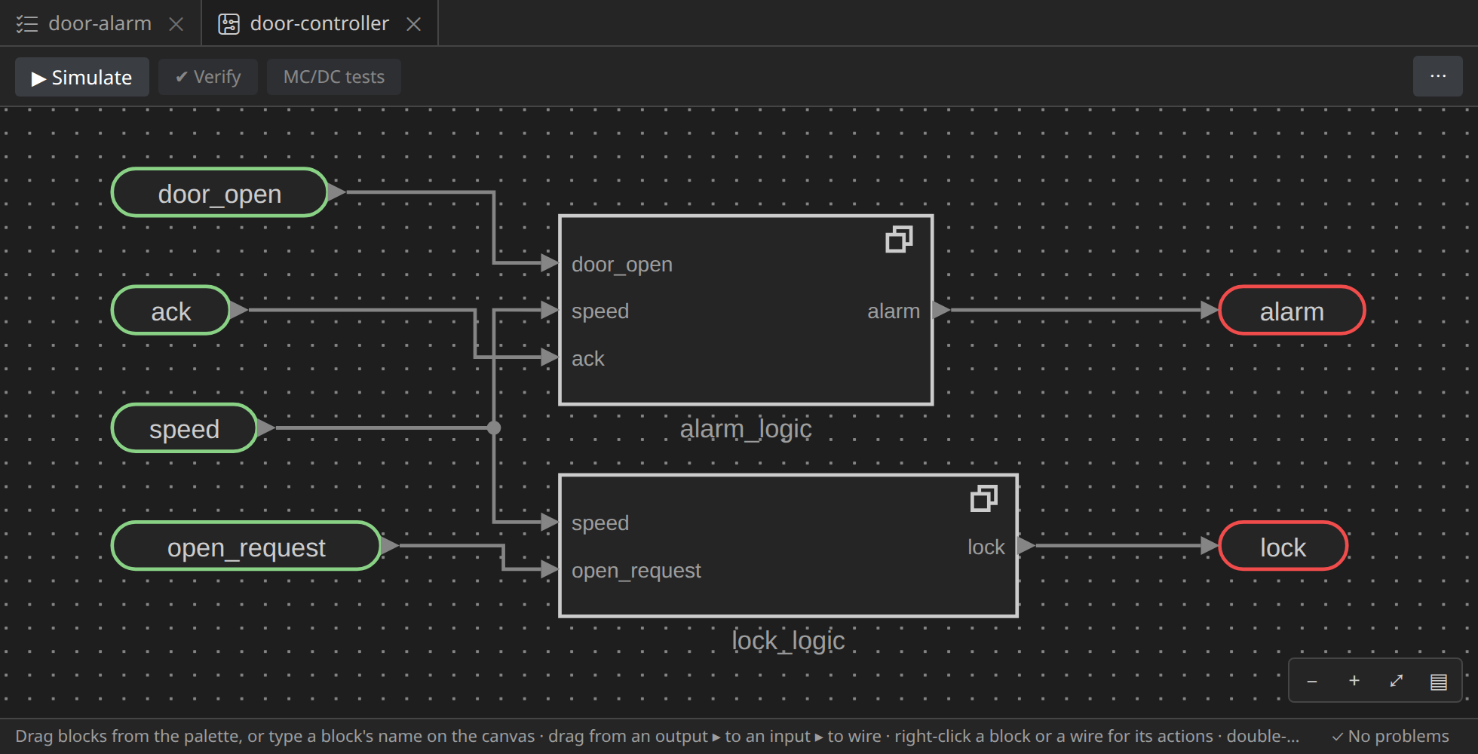Click the alarm output block input arrow

click(1210, 310)
